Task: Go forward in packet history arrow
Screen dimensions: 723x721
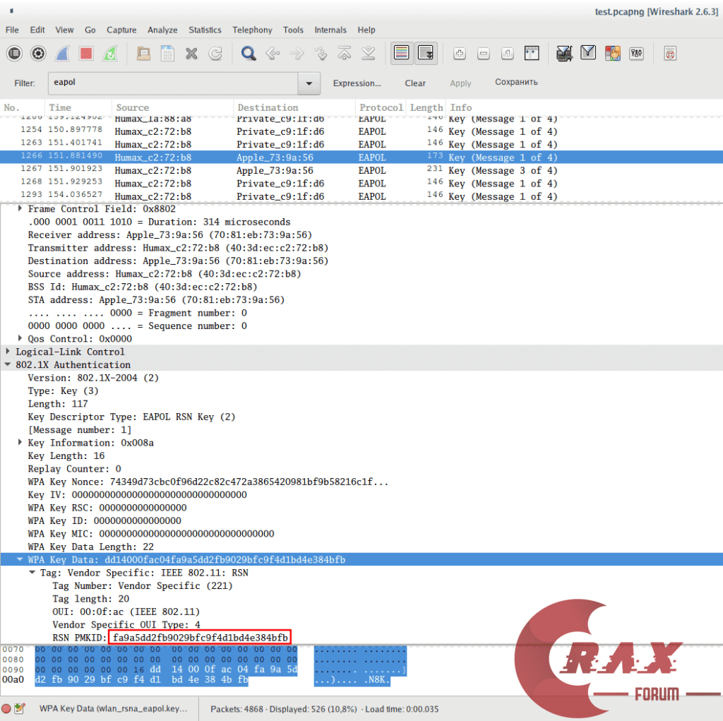Action: (297, 54)
